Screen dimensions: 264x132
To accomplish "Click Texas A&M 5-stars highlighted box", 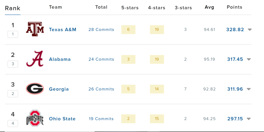I will point(128,30).
